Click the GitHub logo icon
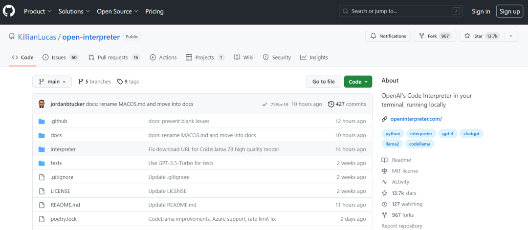Viewport: 528px width, 230px height. 9,11
